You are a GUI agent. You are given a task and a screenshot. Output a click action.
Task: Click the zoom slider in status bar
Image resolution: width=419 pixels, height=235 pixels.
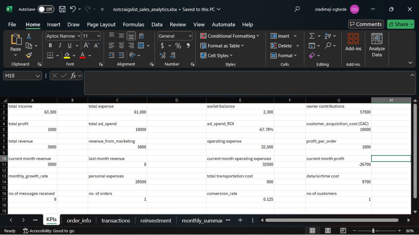[373, 231]
